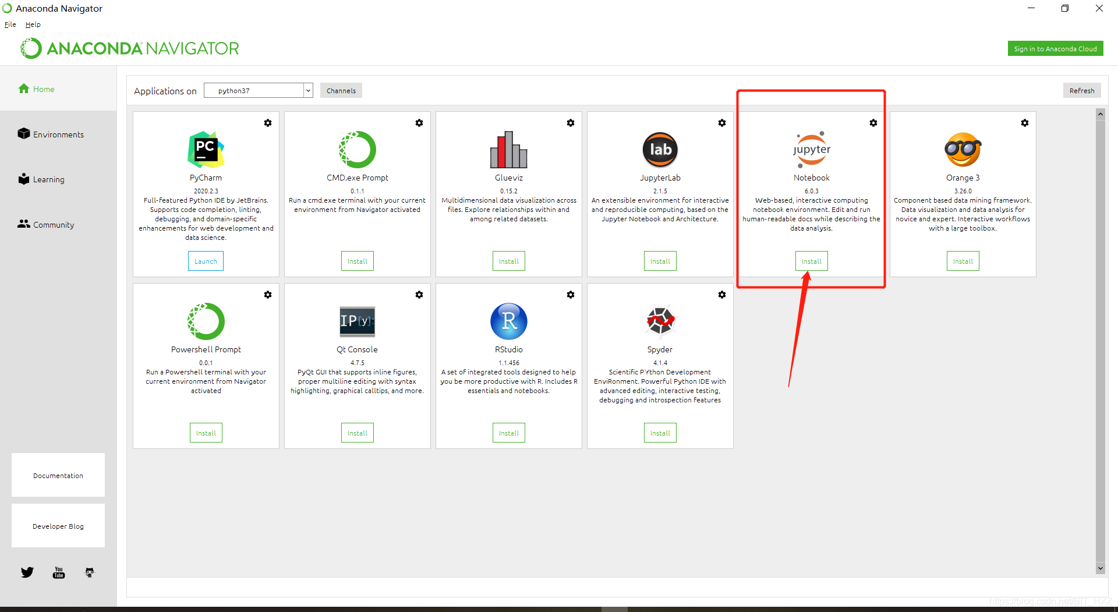Install Spyder
The width and height of the screenshot is (1118, 612).
pos(660,433)
